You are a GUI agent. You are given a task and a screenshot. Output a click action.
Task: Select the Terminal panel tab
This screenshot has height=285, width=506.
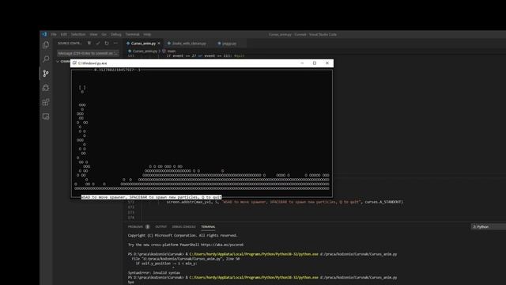point(208,227)
